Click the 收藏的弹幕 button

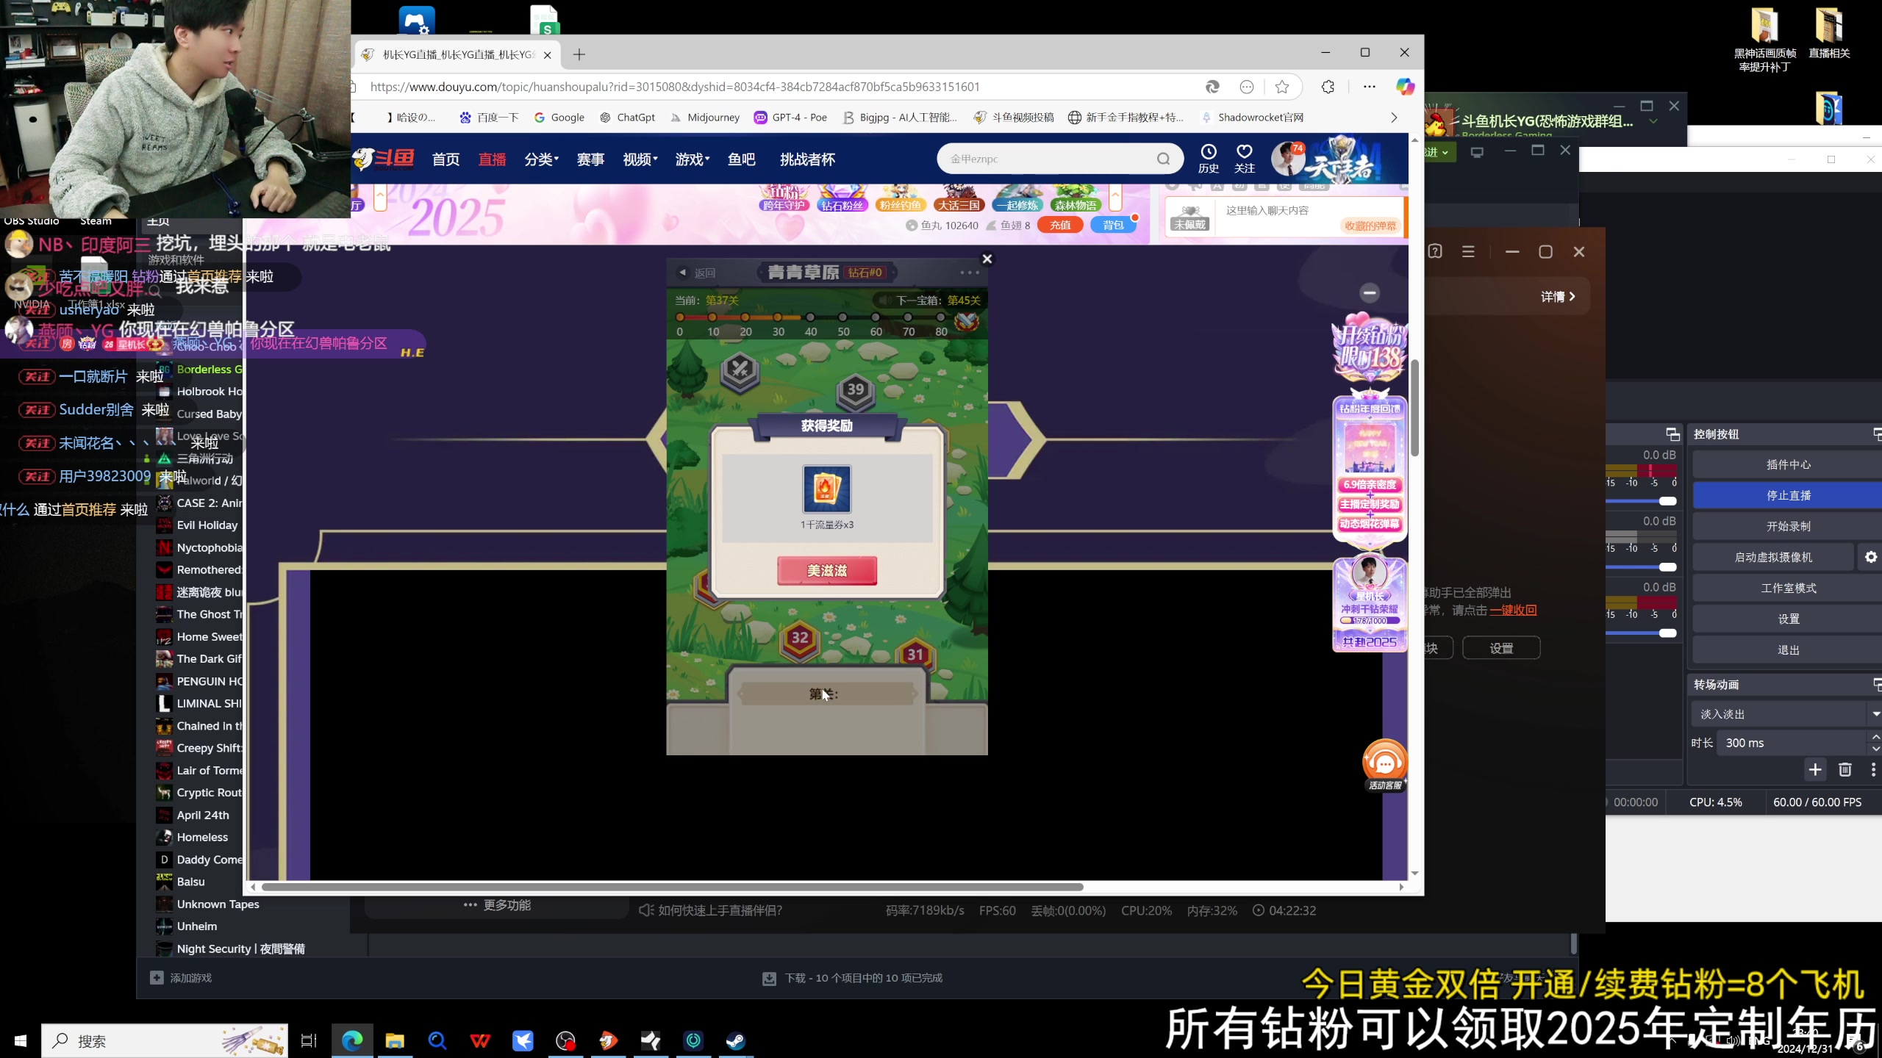pos(1370,226)
